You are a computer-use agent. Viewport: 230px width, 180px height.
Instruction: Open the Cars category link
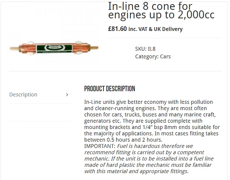click(165, 56)
